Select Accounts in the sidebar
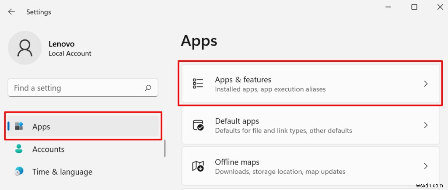The image size is (448, 190). click(48, 149)
